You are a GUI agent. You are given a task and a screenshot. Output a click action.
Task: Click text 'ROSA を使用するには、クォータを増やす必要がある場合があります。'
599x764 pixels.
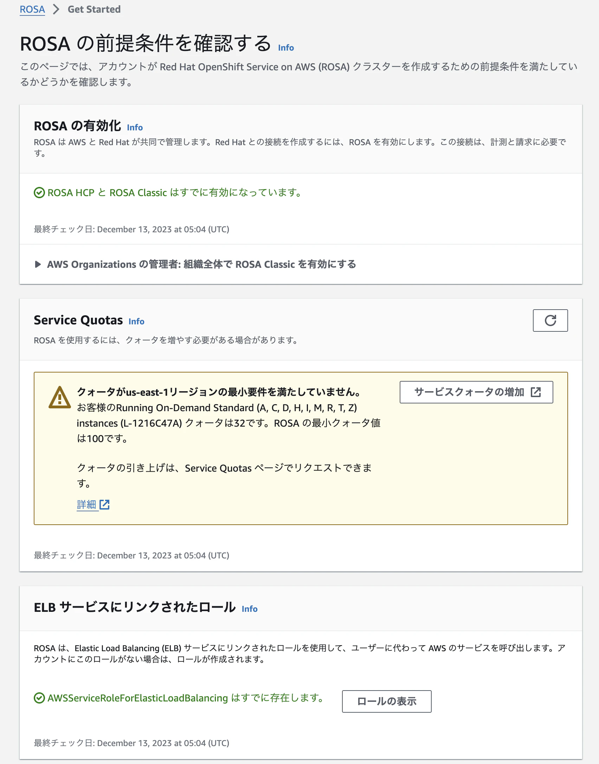pyautogui.click(x=166, y=340)
